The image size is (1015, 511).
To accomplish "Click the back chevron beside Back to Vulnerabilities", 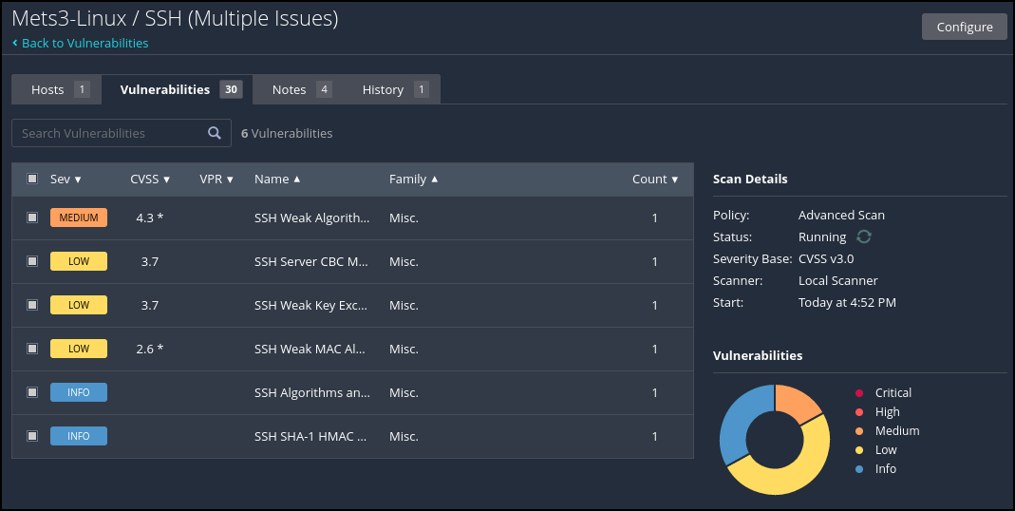I will click(15, 43).
